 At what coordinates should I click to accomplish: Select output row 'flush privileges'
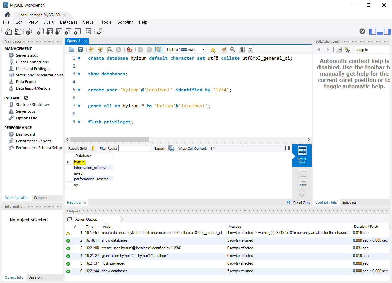(227, 263)
